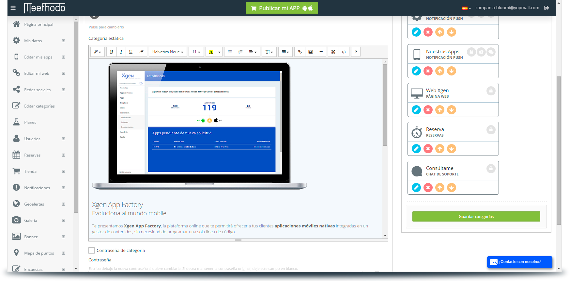The height and width of the screenshot is (281, 570).
Task: Insert an ordered numbered list
Action: tap(240, 52)
